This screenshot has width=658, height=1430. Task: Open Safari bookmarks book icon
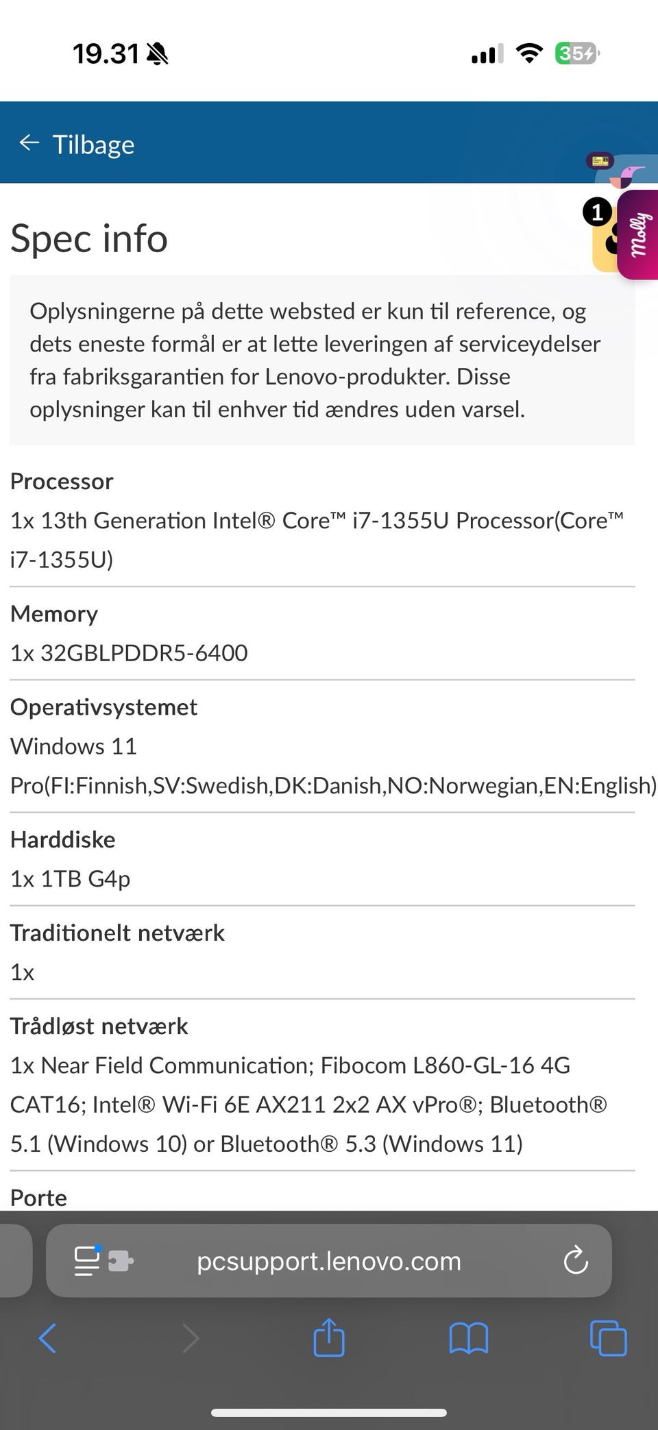pos(468,1337)
